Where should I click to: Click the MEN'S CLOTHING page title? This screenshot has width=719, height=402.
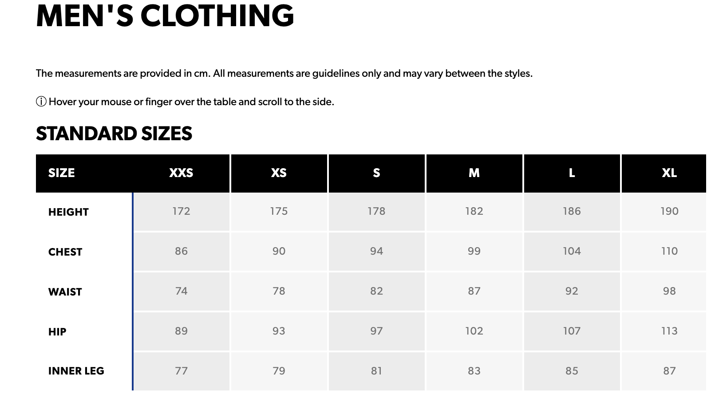point(165,16)
